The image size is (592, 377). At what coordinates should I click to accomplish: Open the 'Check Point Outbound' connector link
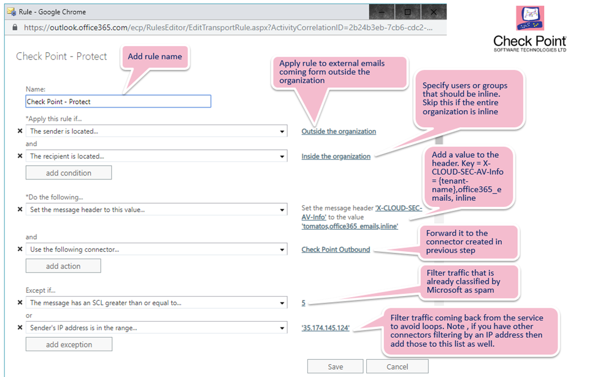[336, 250]
